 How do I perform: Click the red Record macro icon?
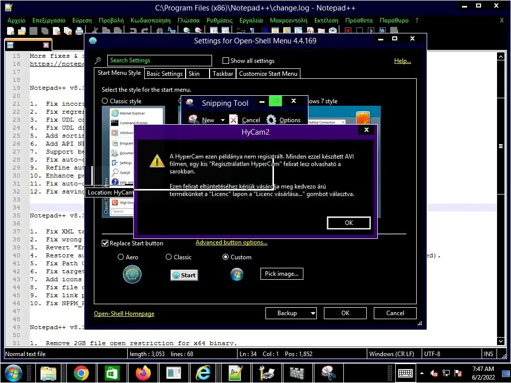[x=348, y=31]
